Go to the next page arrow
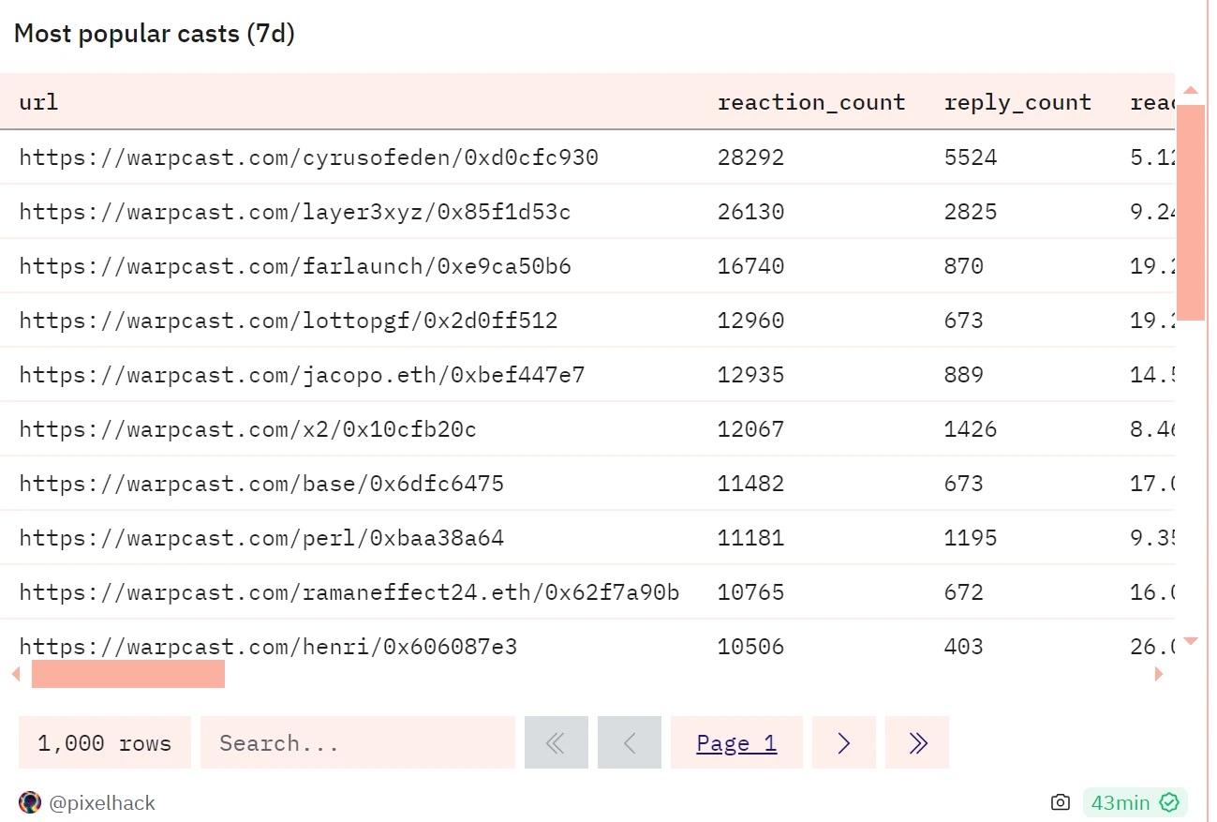Screen dimensions: 1217x822 [x=843, y=743]
